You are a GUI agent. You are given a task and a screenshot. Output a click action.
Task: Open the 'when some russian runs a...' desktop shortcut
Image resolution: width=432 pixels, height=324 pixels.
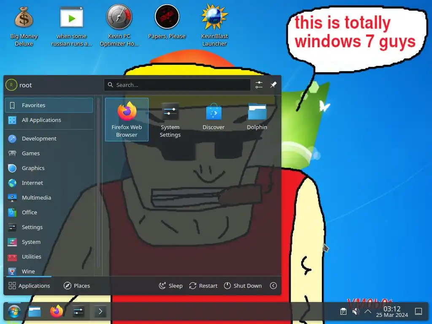pos(71,26)
